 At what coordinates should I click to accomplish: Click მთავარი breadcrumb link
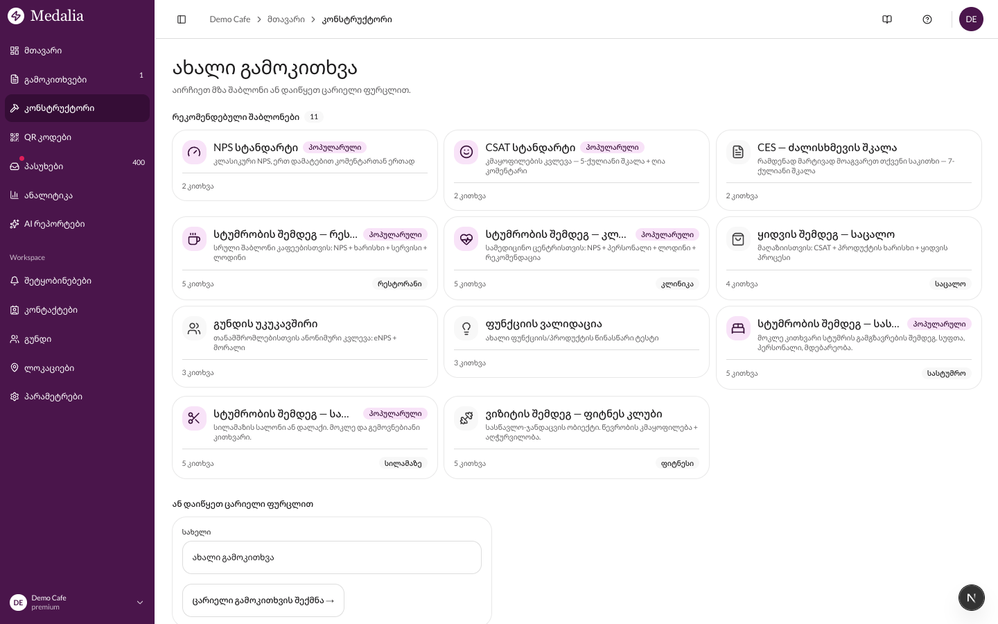point(286,19)
